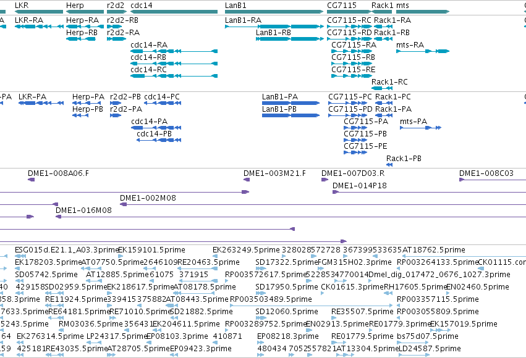Viewport: 526px width, 358px height.
Task: Select the LanB1 gene bar
Action: 274,12
